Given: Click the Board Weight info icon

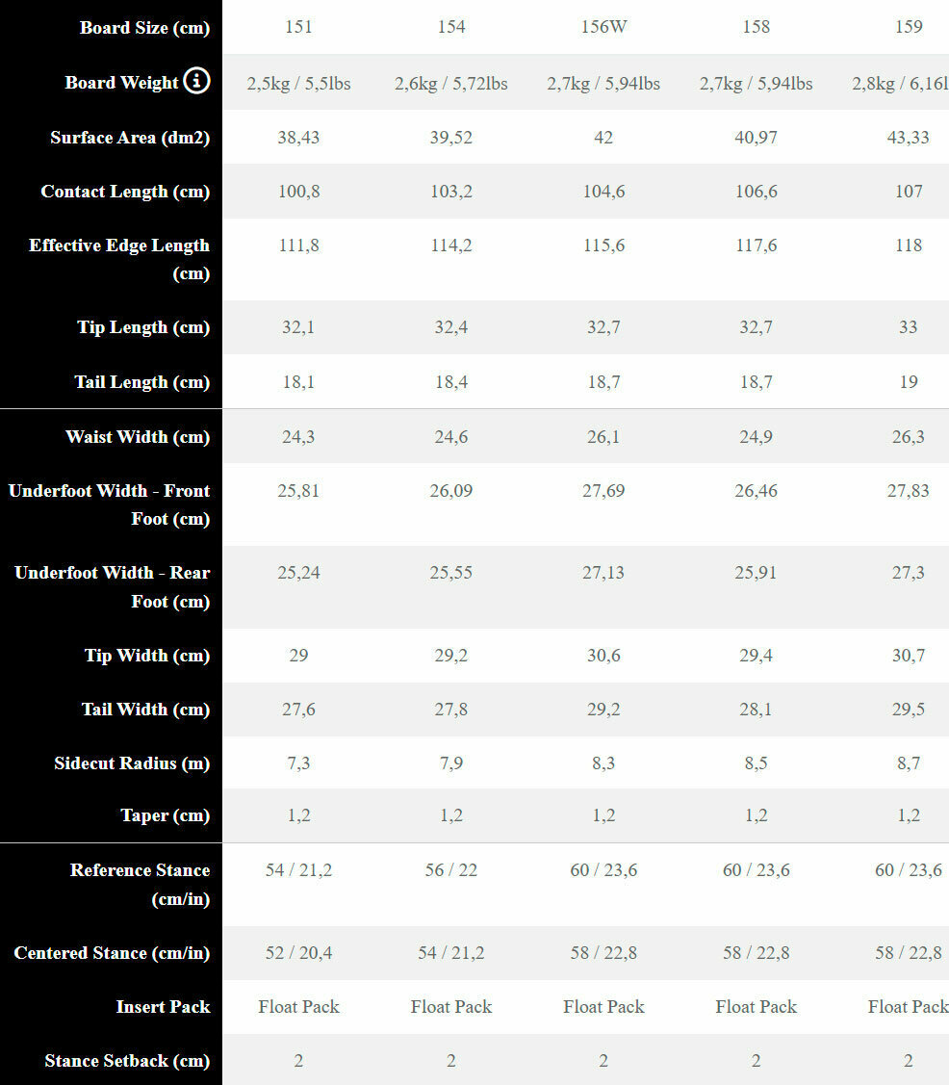Looking at the screenshot, I should 196,81.
